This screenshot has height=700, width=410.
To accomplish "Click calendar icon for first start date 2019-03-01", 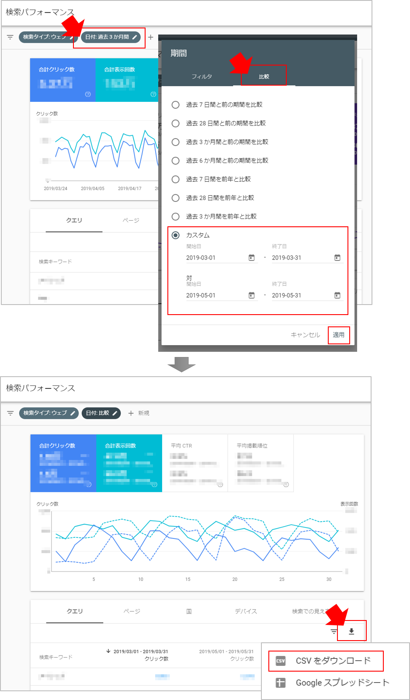I will (x=251, y=258).
